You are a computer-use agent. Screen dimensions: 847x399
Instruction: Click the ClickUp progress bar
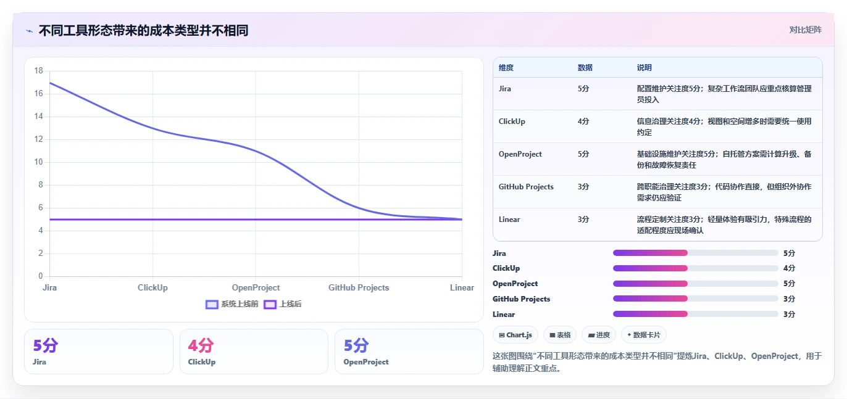pos(696,268)
